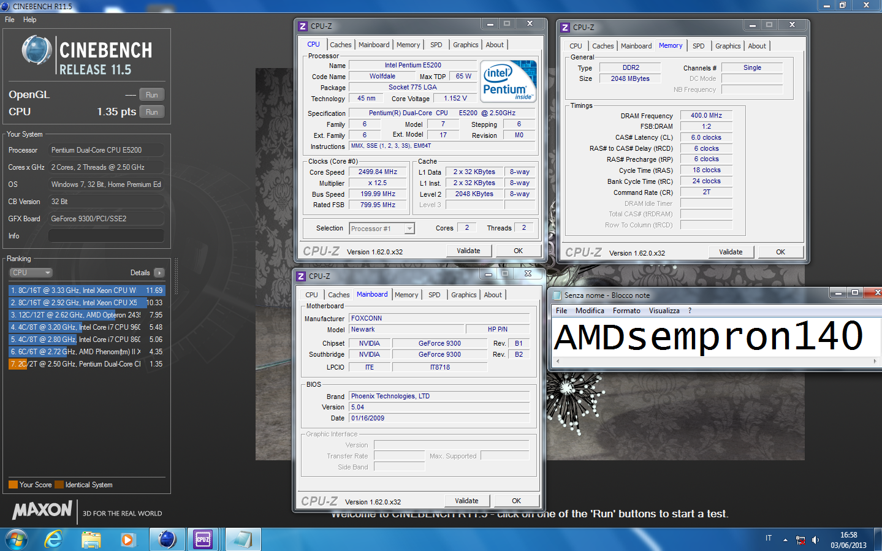Click the Notepad text AMDsempron140
882x551 pixels.
[709, 336]
